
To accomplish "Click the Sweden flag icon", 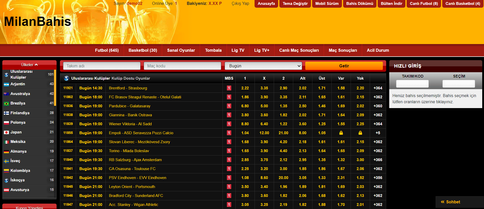I will tap(6, 161).
